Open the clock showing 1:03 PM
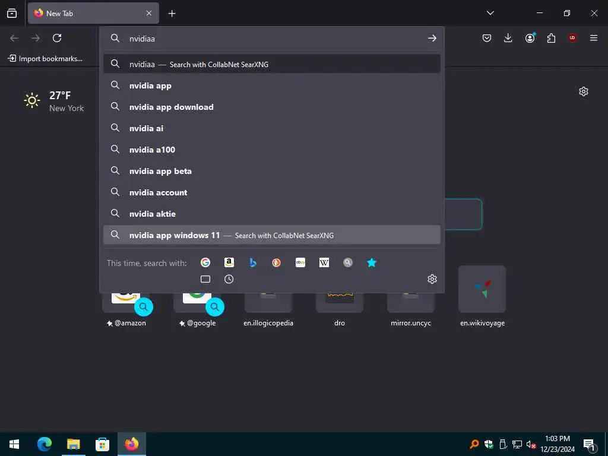Image resolution: width=608 pixels, height=456 pixels. tap(558, 444)
